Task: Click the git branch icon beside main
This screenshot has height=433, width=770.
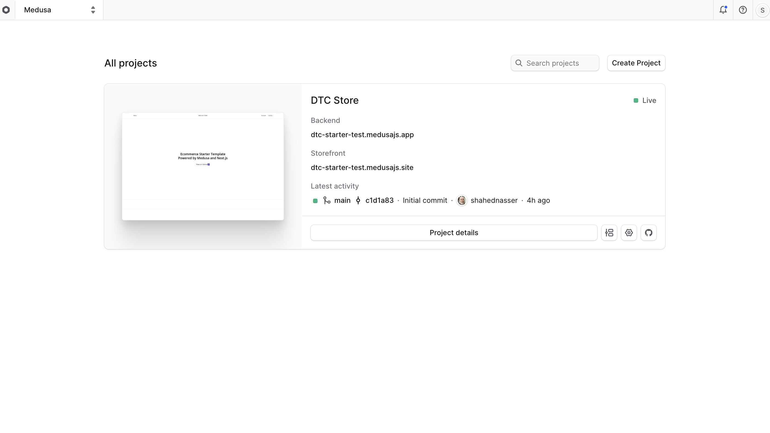Action: tap(327, 200)
